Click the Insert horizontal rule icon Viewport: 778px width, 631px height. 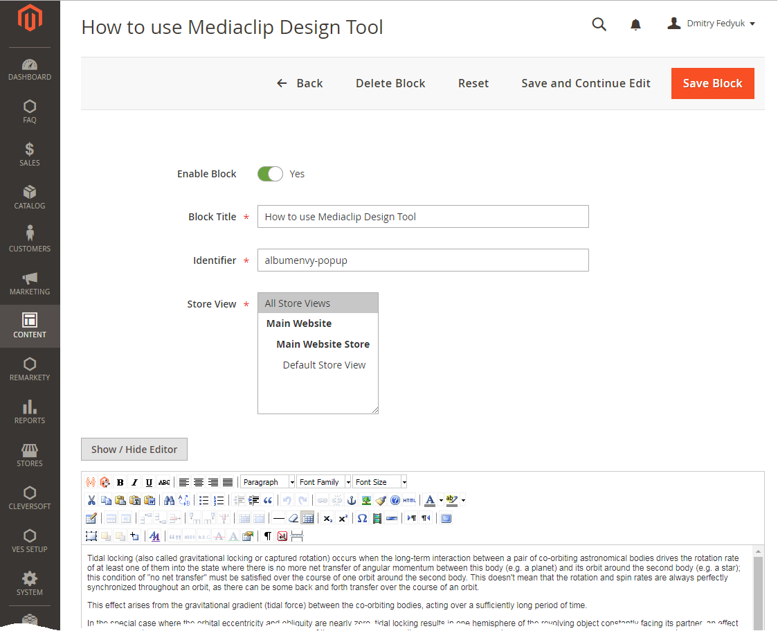(x=279, y=518)
